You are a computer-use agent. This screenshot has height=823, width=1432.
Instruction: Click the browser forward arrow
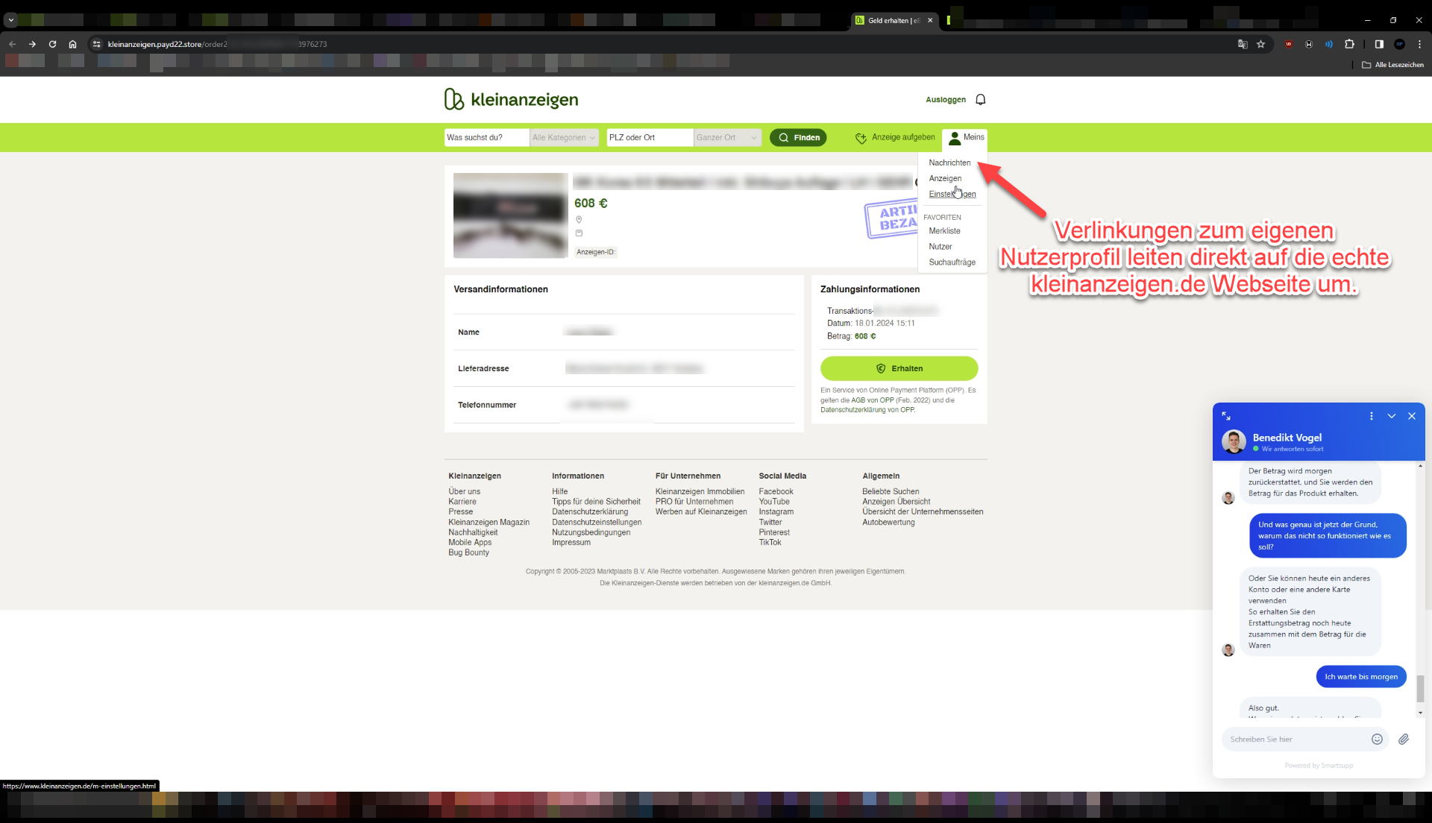pyautogui.click(x=32, y=44)
